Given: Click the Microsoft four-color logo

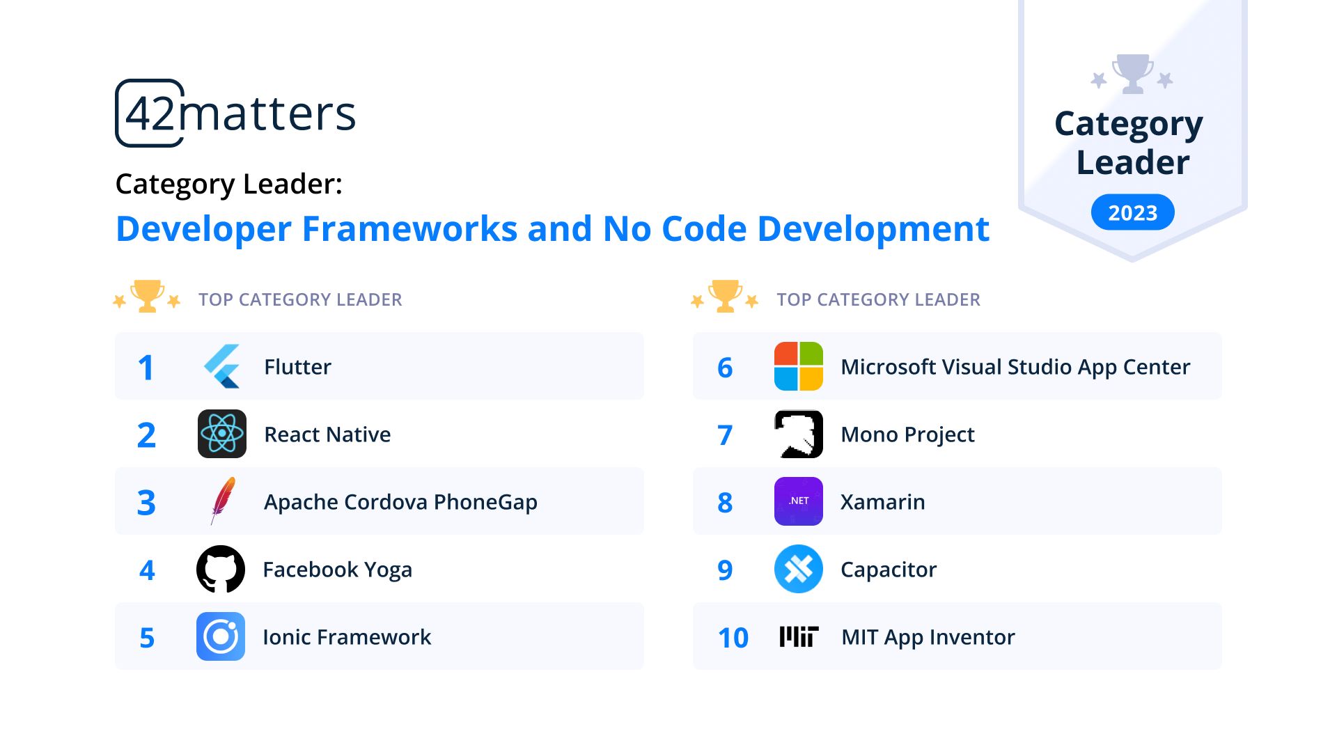Looking at the screenshot, I should [x=798, y=366].
